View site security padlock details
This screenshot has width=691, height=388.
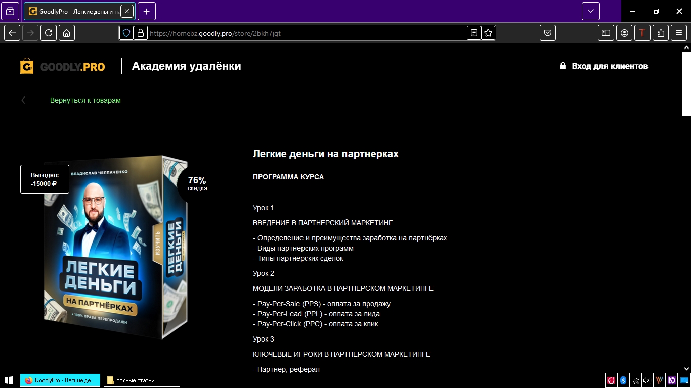140,33
